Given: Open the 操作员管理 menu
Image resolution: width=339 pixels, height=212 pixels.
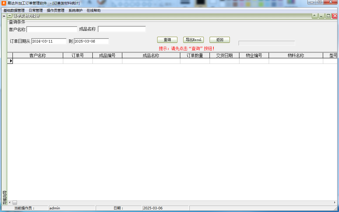Looking at the screenshot, I should [x=56, y=10].
